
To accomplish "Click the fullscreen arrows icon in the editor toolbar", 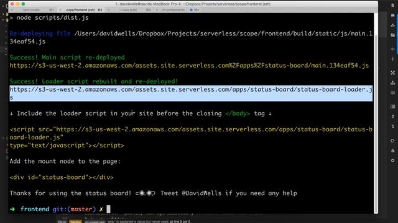I will pyautogui.click(x=392, y=73).
